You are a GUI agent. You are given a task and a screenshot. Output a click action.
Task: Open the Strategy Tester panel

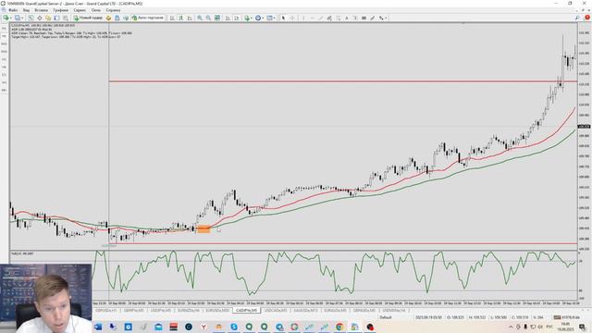pyautogui.click(x=66, y=18)
